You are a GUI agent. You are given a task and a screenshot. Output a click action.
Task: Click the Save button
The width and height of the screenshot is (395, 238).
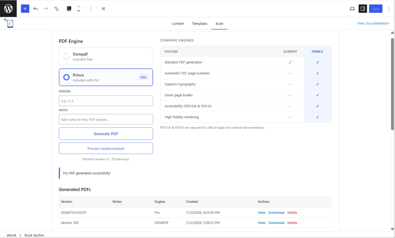click(376, 8)
